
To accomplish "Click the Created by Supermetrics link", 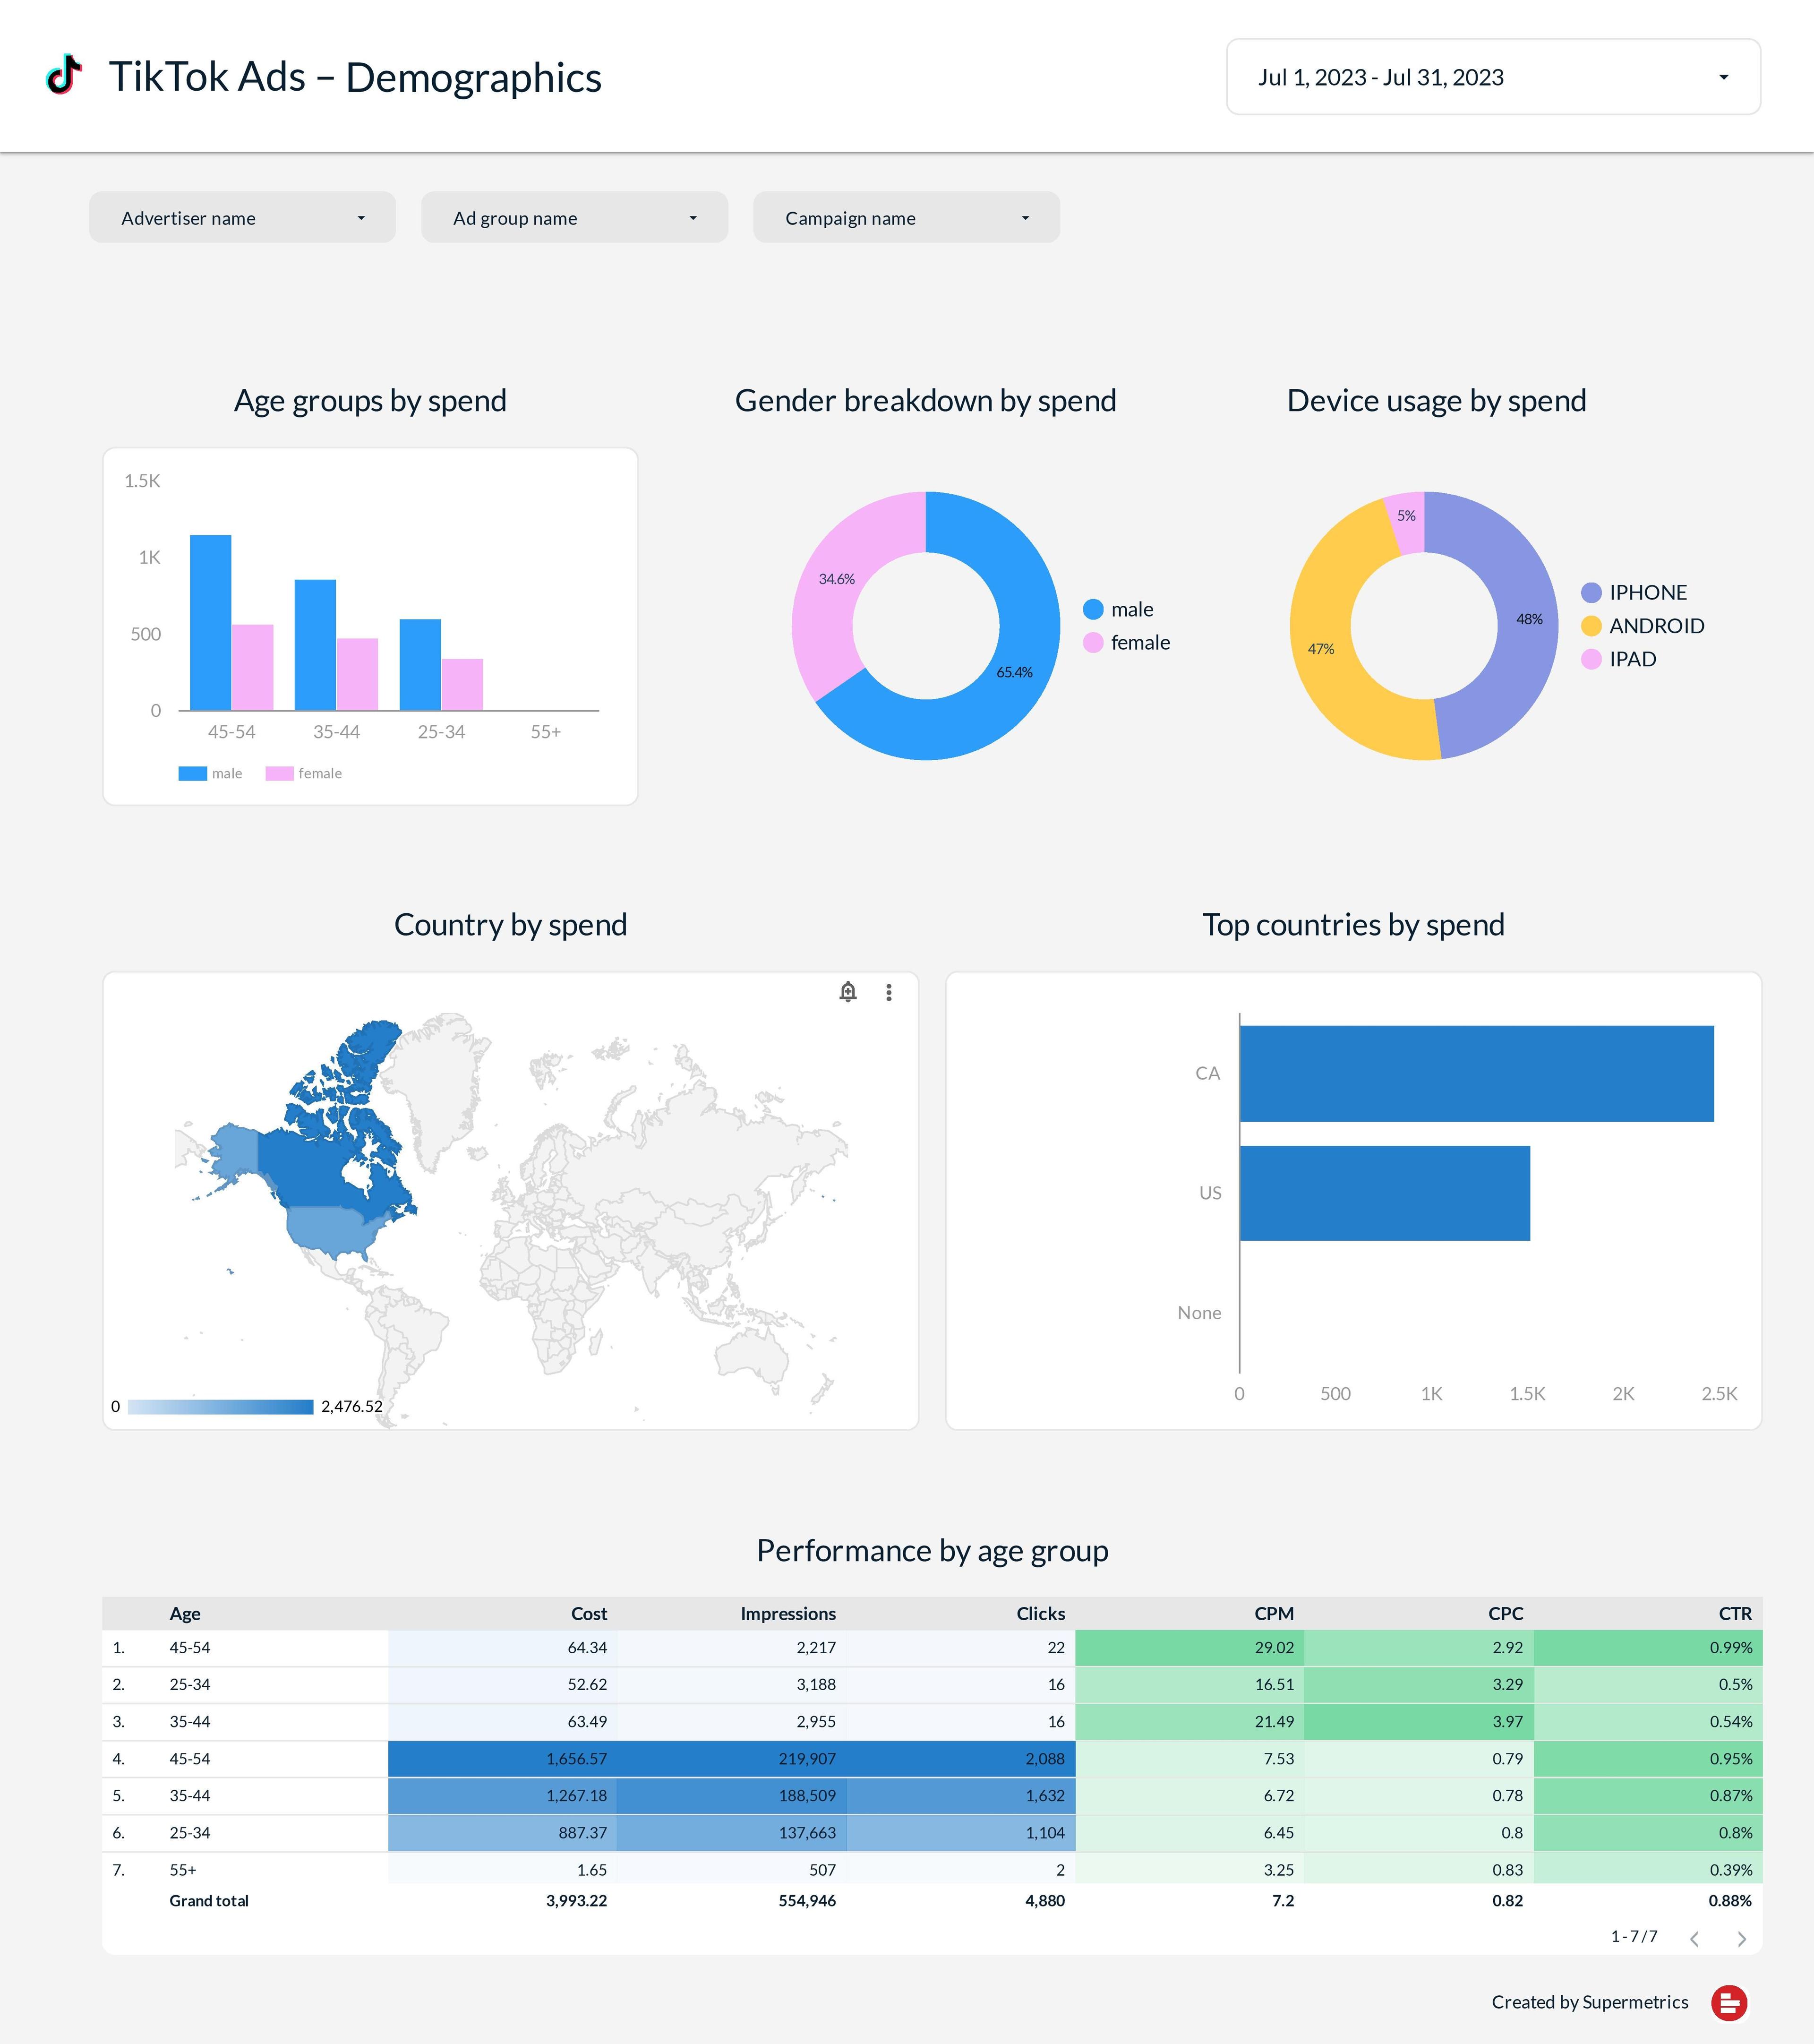I will 1589,2002.
